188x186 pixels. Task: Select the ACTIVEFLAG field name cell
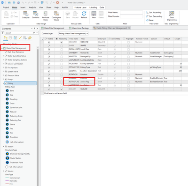click(x=74, y=82)
